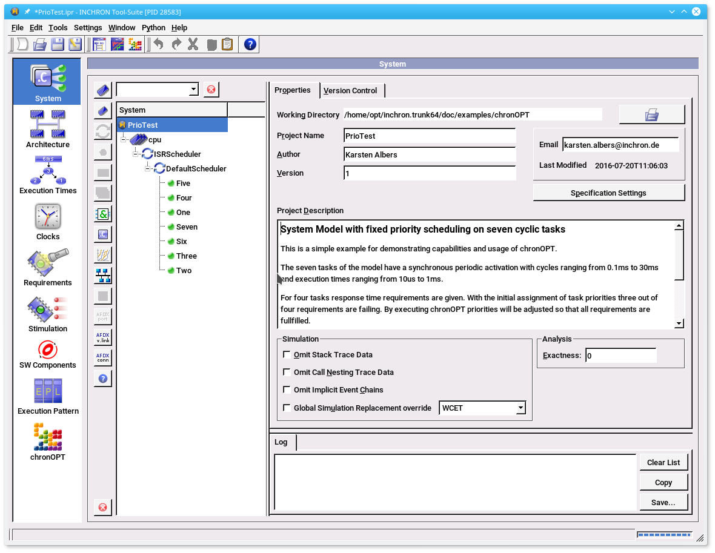
Task: Open the File menu
Action: click(18, 28)
